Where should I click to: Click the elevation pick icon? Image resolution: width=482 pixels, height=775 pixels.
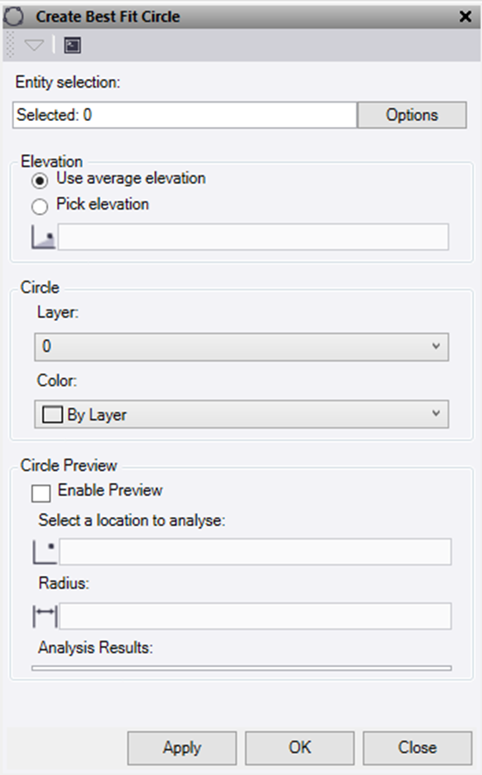(44, 237)
